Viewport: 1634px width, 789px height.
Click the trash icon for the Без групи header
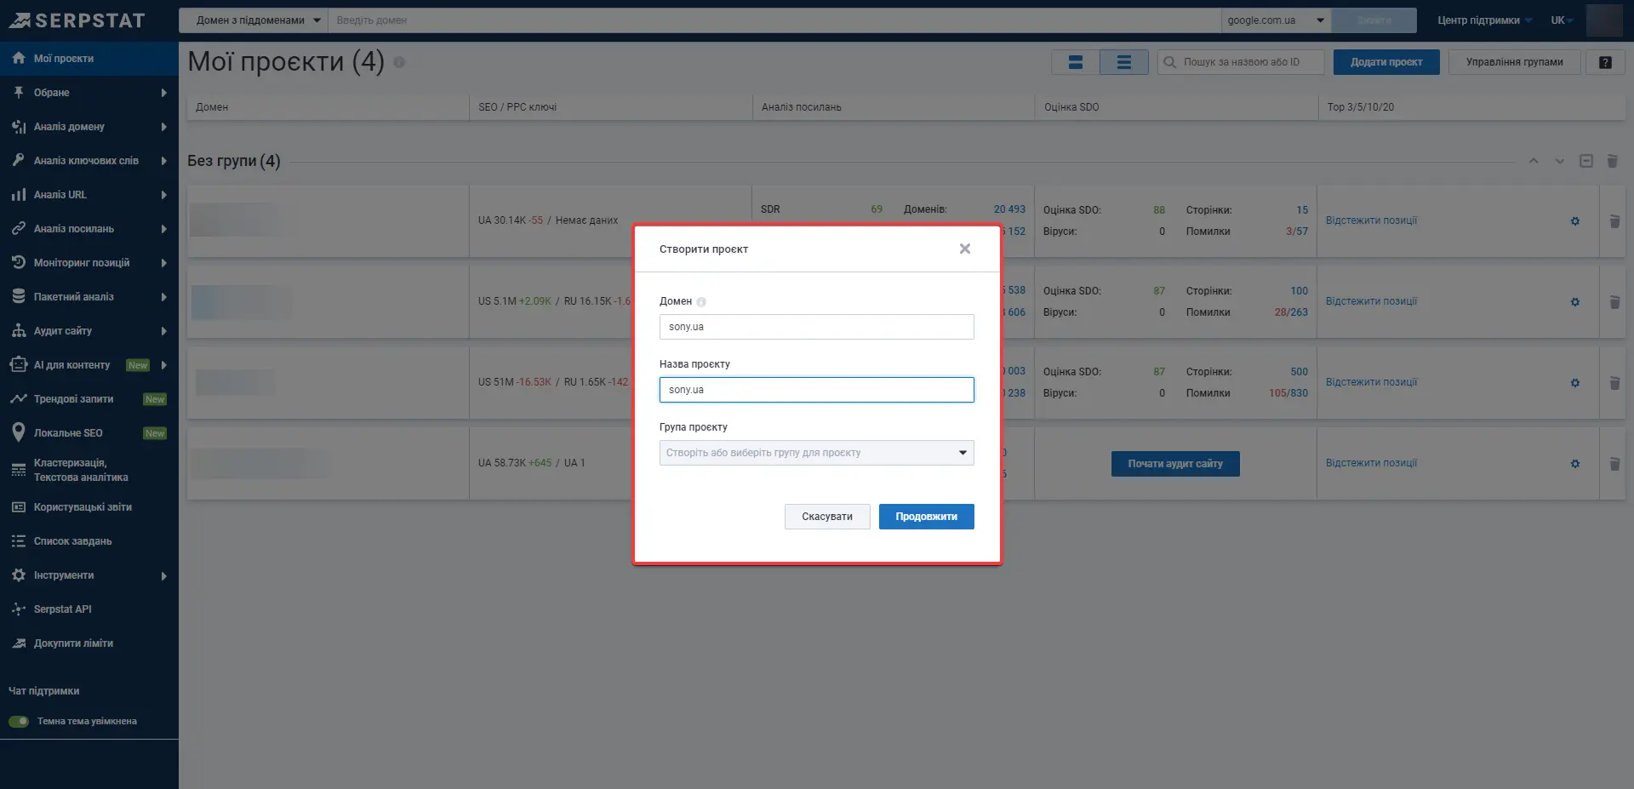click(1612, 161)
